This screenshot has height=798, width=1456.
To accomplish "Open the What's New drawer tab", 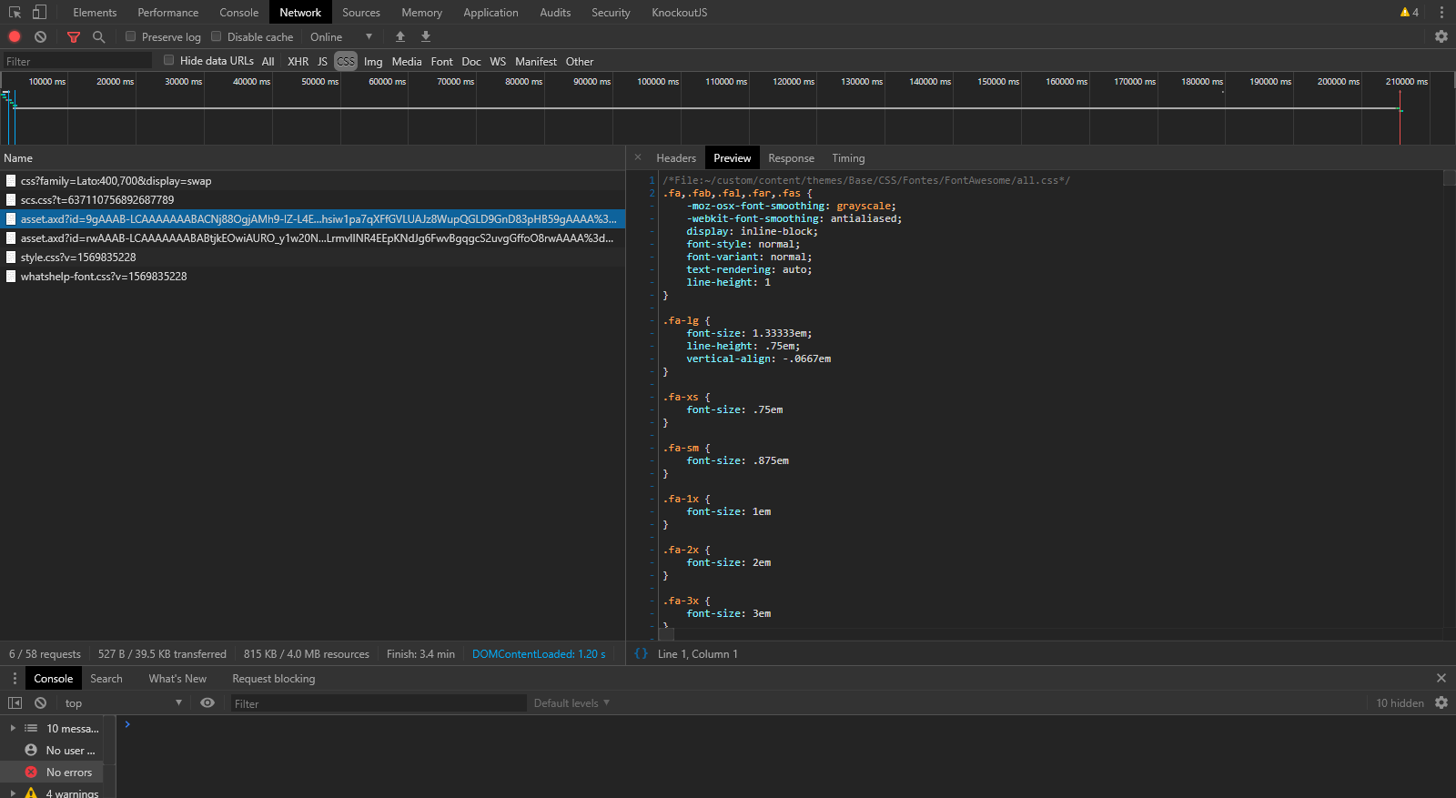I will pyautogui.click(x=177, y=678).
